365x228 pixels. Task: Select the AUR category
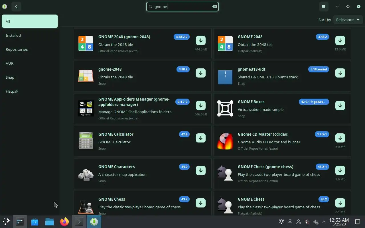pos(30,63)
